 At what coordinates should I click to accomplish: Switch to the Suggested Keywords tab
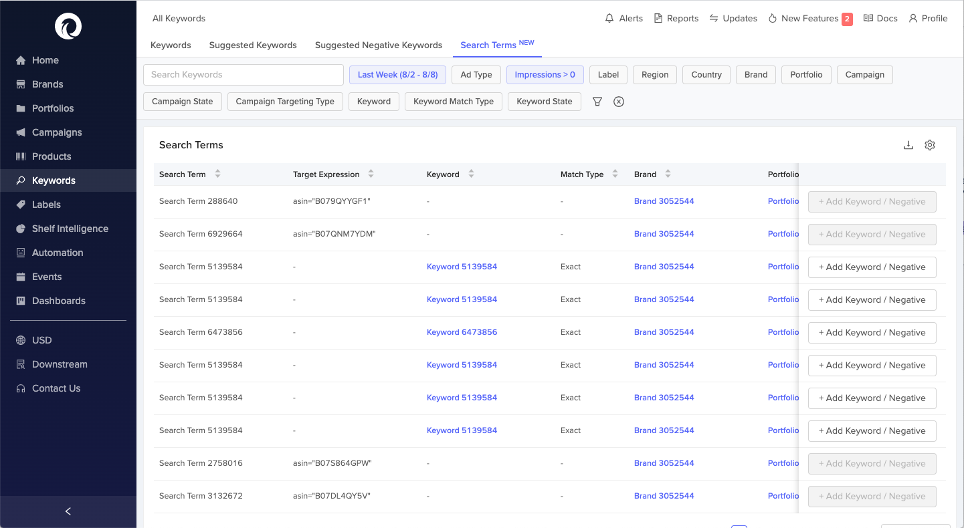pyautogui.click(x=253, y=45)
